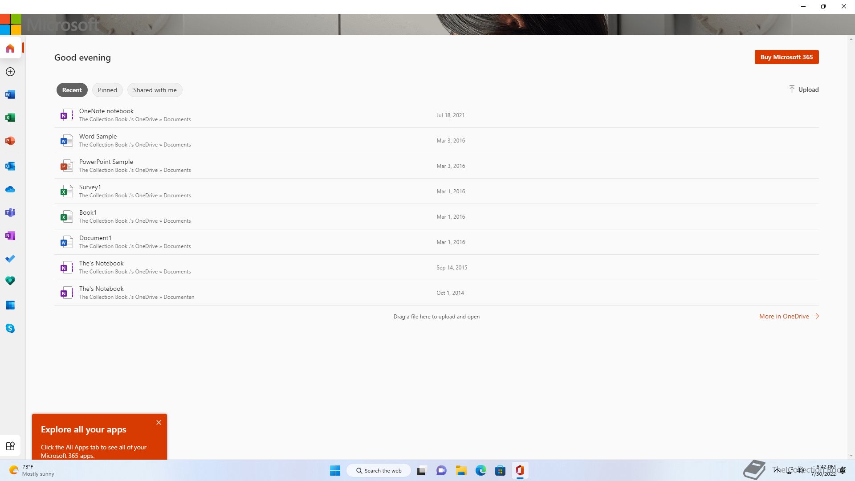Open Microsoft Edge from taskbar

pos(480,470)
